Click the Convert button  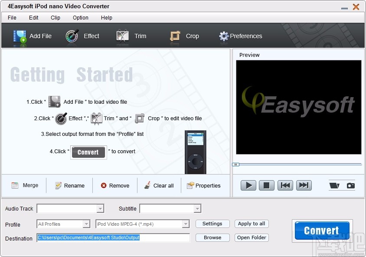(321, 230)
